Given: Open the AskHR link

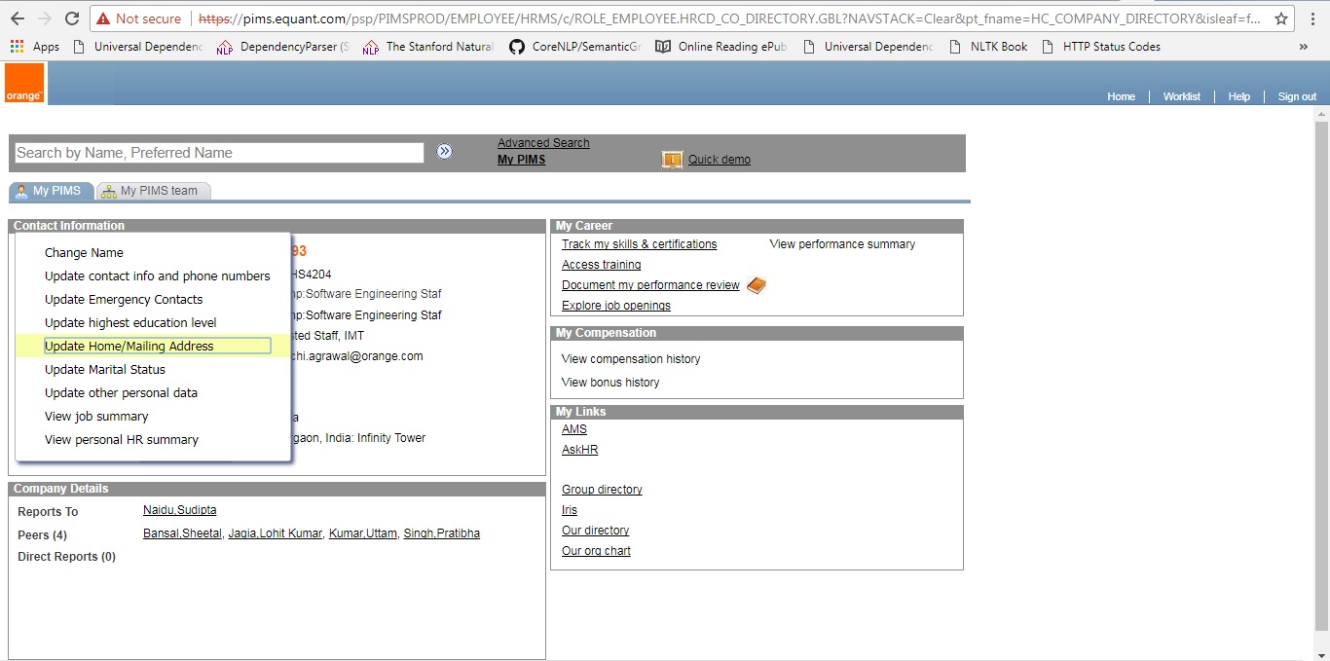Looking at the screenshot, I should pyautogui.click(x=579, y=450).
